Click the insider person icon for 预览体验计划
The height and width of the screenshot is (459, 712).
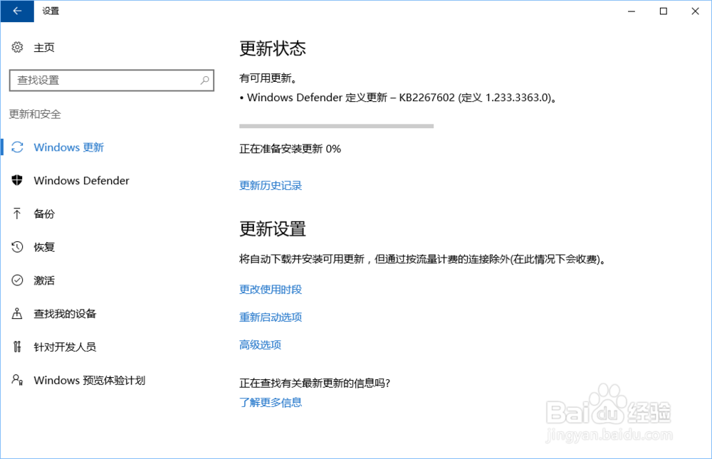[17, 380]
